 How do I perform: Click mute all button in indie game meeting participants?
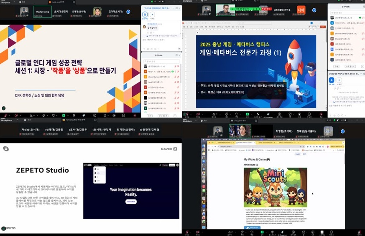(x=163, y=115)
